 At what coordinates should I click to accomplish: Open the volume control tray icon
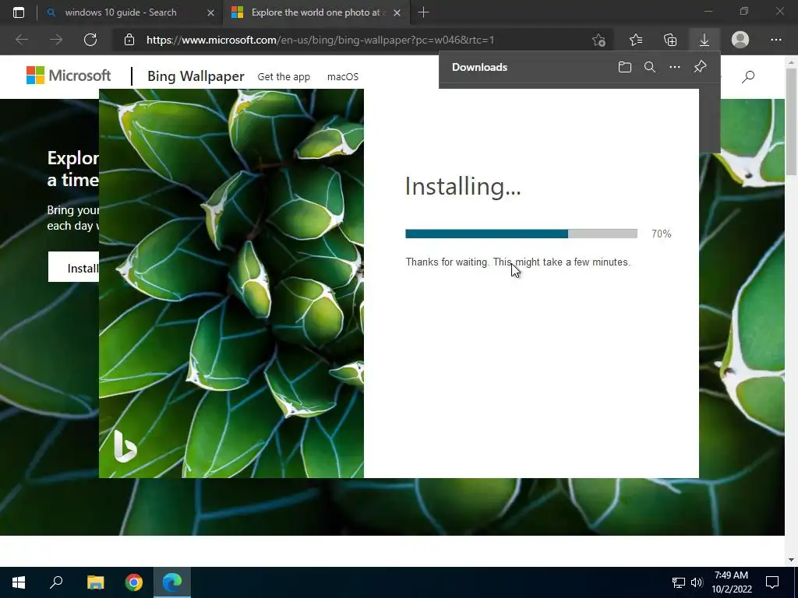697,582
